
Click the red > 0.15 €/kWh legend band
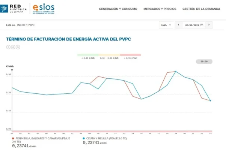[x=130, y=55]
